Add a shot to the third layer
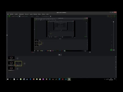 tap(17, 69)
